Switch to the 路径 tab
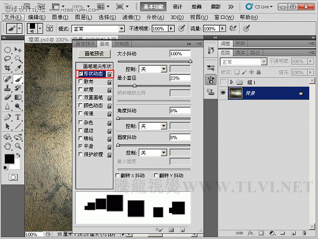This screenshot has height=239, width=318. pos(255,53)
